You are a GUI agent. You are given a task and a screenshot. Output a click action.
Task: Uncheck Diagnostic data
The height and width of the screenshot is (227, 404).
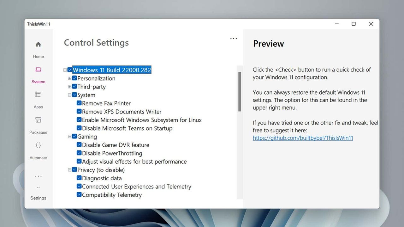click(x=79, y=178)
